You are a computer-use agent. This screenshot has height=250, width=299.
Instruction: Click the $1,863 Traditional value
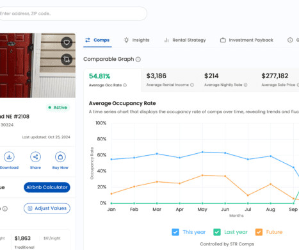coord(22,238)
